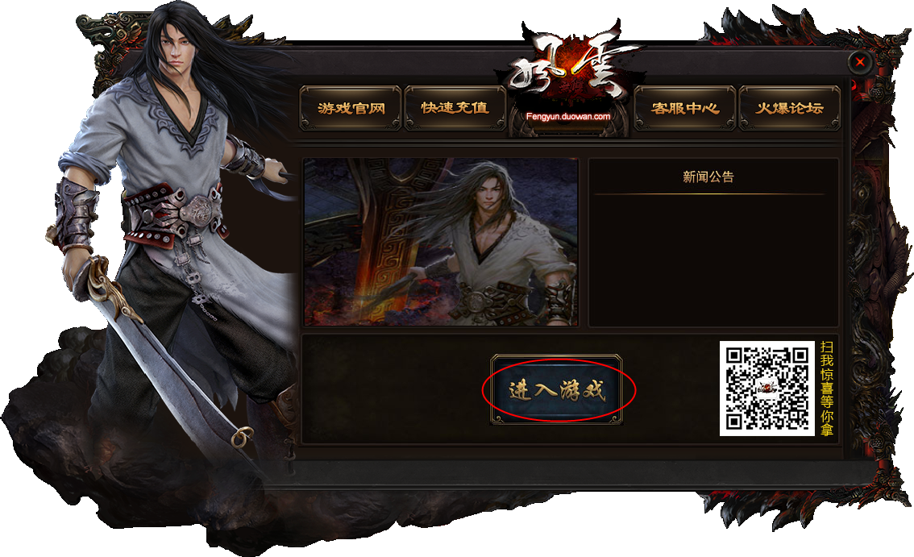Go to 客服中心 customer service
The image size is (914, 557).
pos(685,108)
